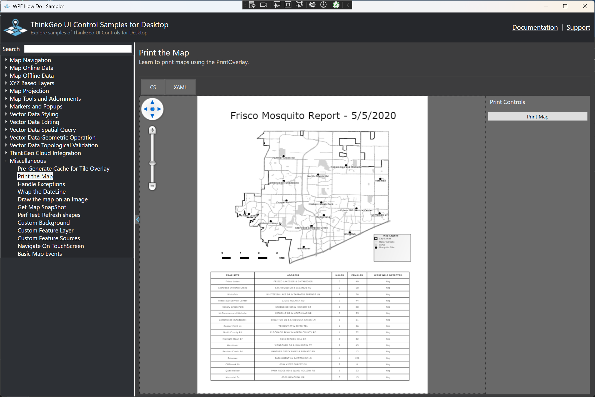Screen dimensions: 595x397
Task: Pan map up with the north arrow
Action: point(152,102)
